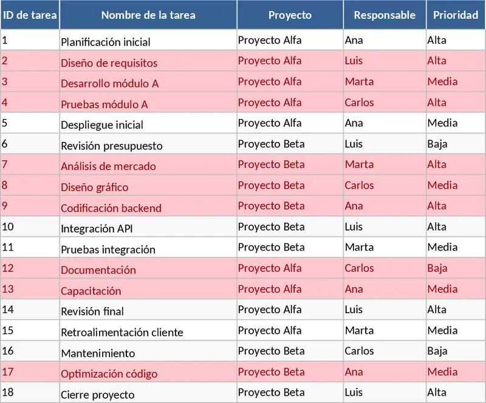486x403 pixels.
Task: Select the "Responsable" column header
Action: (x=385, y=15)
